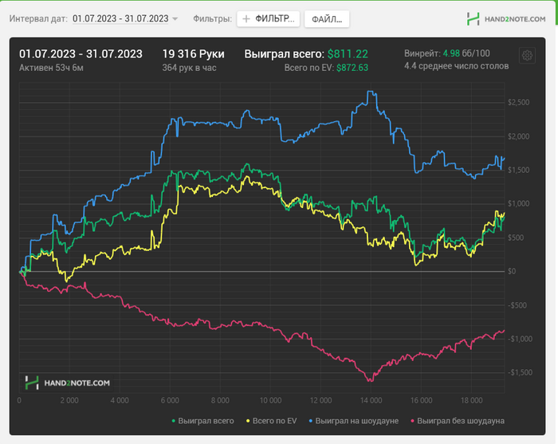Click the 10 000 x-axis label
Screen dimensions: 558x444
pyautogui.click(x=270, y=400)
